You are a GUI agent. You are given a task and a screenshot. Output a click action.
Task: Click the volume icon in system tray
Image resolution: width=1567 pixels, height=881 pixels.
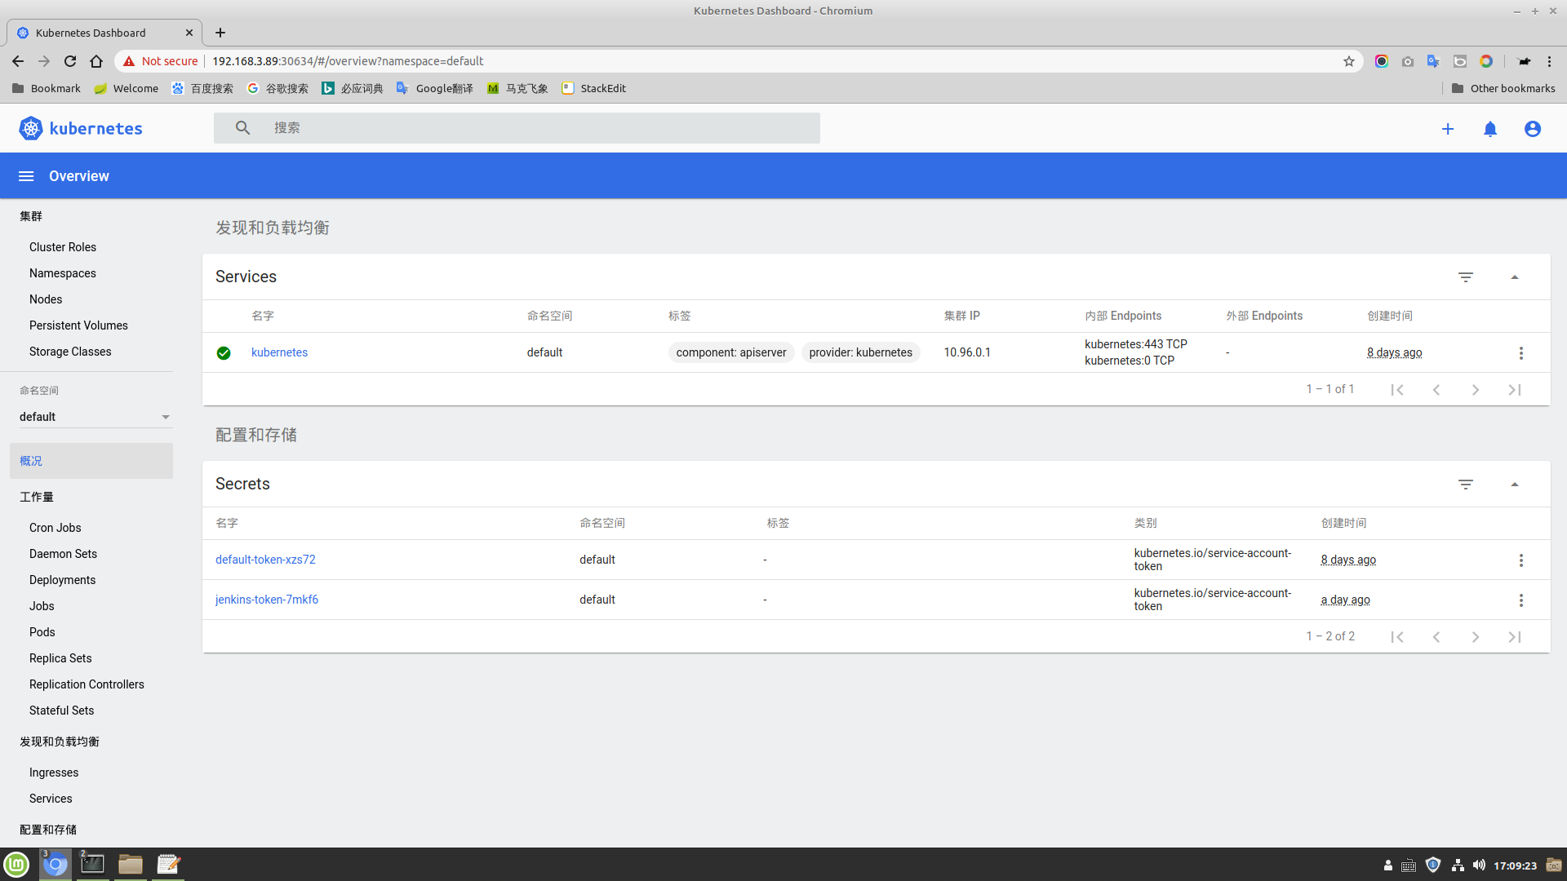1479,866
